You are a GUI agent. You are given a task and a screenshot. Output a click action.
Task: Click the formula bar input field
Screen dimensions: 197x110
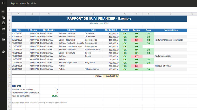[103, 10]
